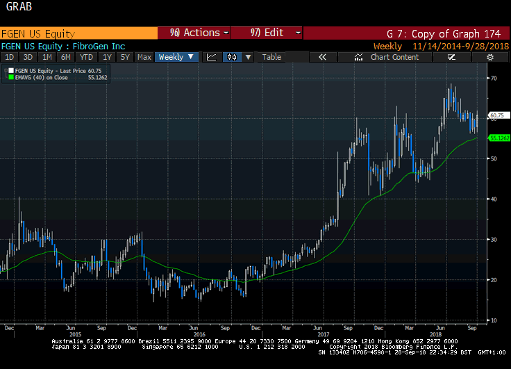The image size is (511, 369).
Task: Select the candlestick chart type icon
Action: tap(232, 57)
